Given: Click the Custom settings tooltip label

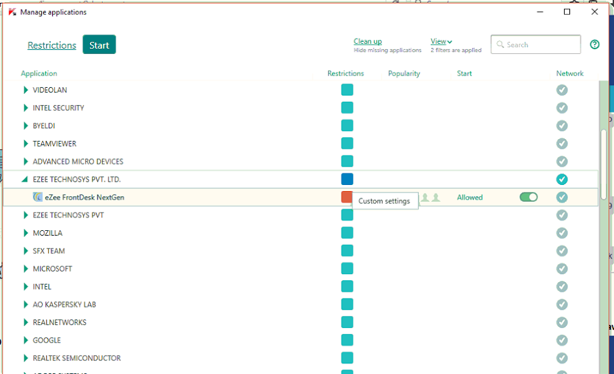Looking at the screenshot, I should coord(384,201).
